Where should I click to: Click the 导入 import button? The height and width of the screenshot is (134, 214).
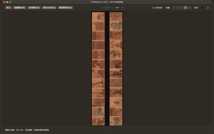click(x=8, y=8)
